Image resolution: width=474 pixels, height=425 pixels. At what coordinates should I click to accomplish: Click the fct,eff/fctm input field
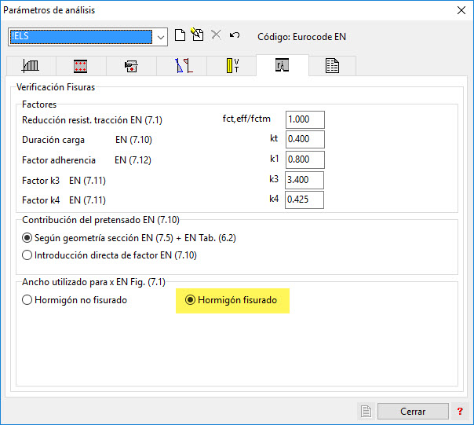click(304, 119)
